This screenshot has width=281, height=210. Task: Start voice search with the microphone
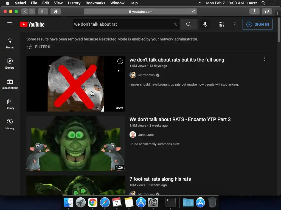205,24
